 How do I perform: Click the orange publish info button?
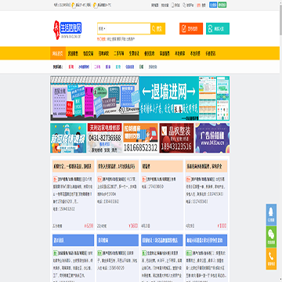click(191, 28)
